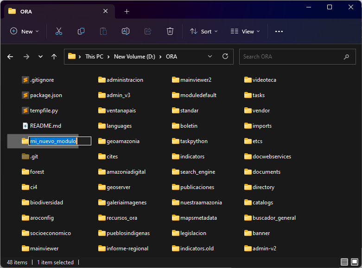
Task: Select the search_engine folder
Action: coord(193,172)
